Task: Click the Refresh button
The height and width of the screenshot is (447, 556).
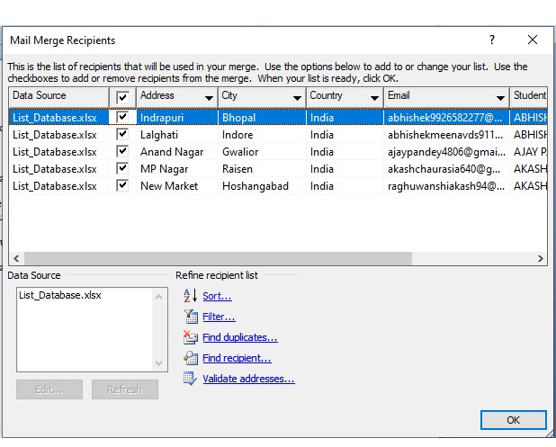Action: pyautogui.click(x=125, y=389)
